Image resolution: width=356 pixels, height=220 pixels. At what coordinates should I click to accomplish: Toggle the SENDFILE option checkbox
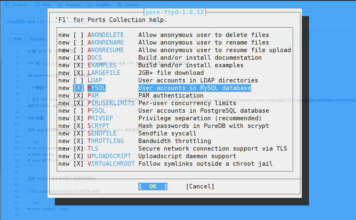pyautogui.click(x=78, y=133)
